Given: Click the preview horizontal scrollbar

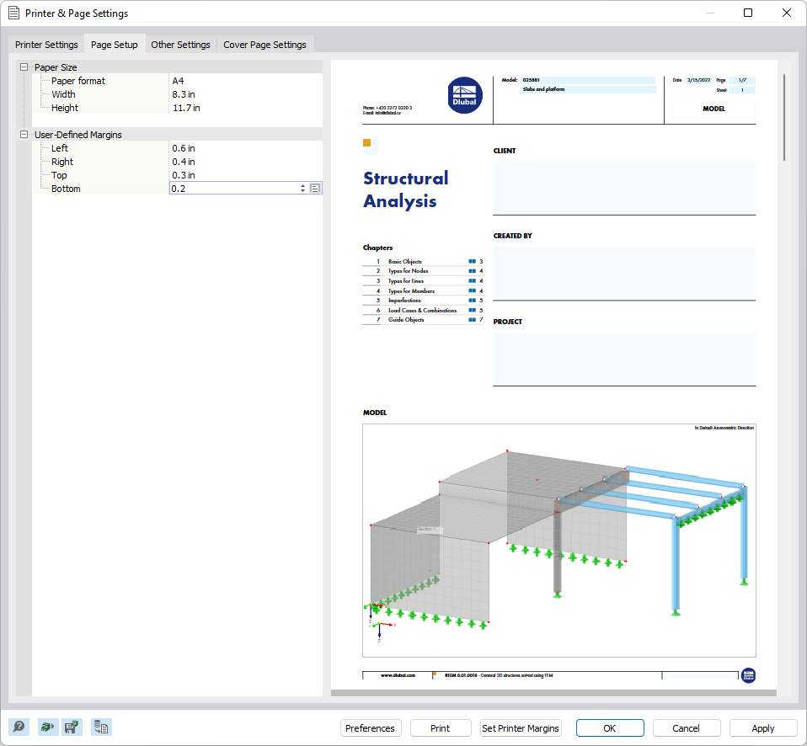Looking at the screenshot, I should [553, 693].
